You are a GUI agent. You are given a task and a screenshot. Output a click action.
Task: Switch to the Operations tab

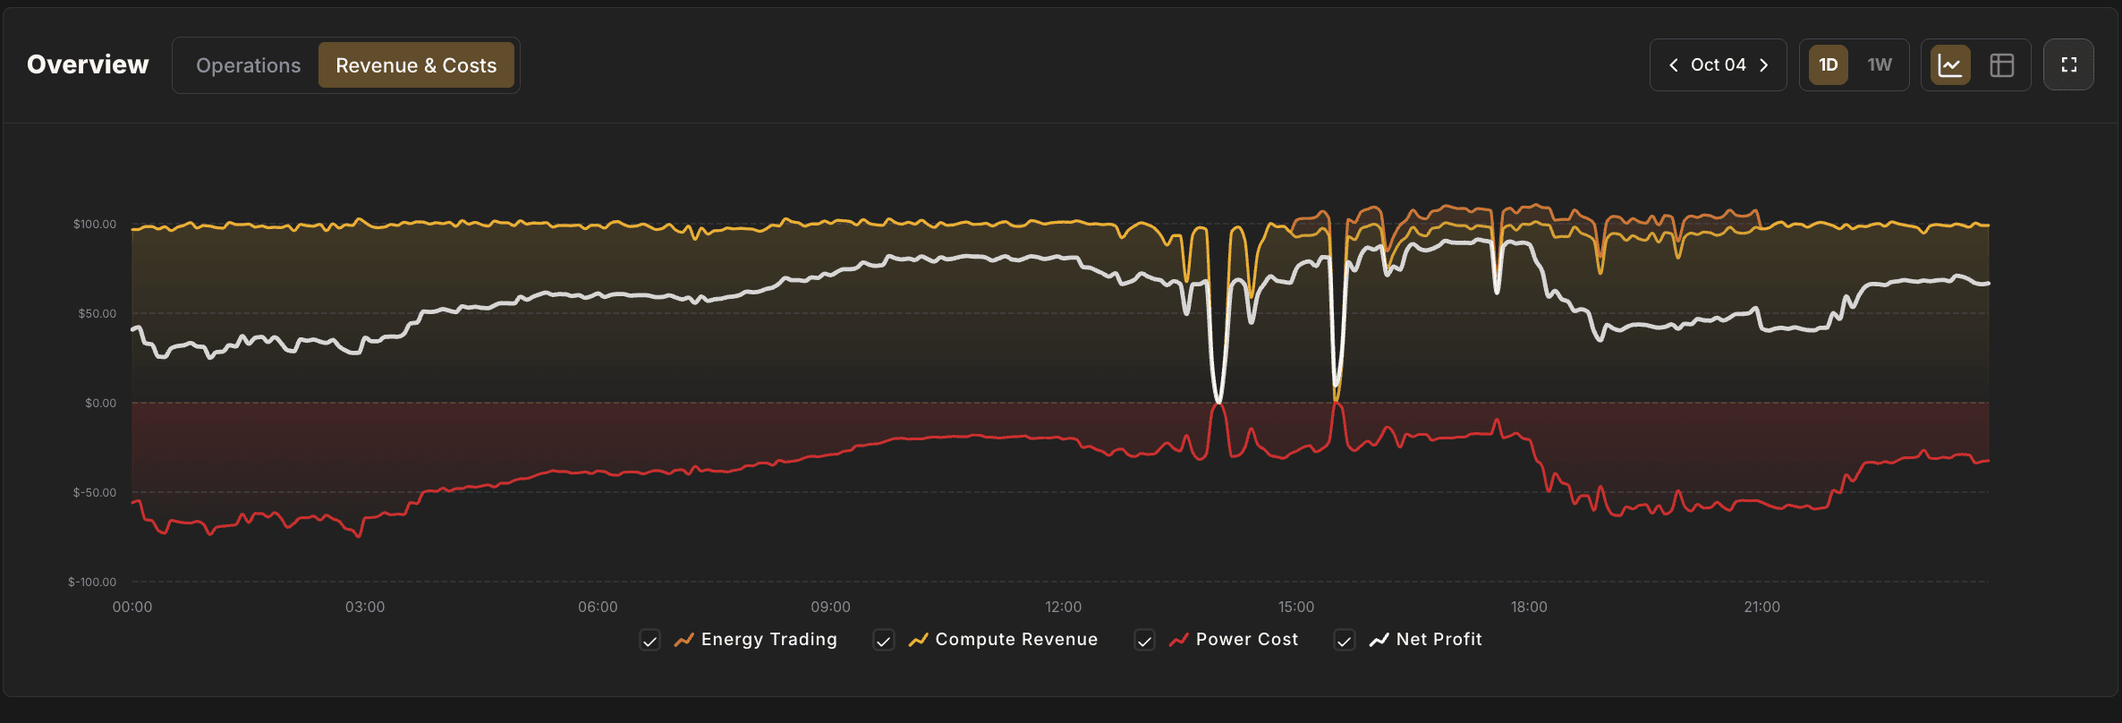tap(248, 65)
